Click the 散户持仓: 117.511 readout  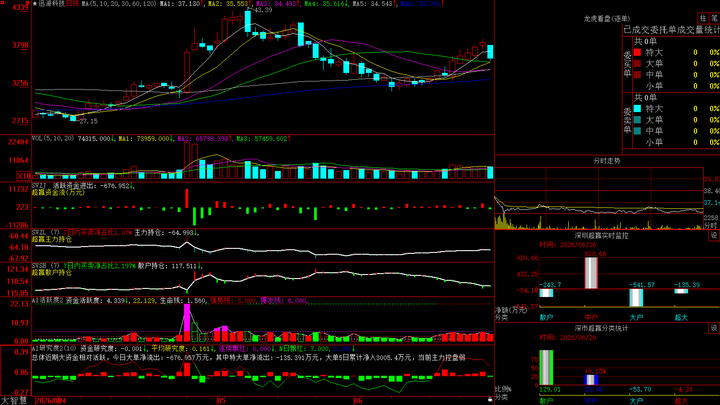[x=170, y=266]
